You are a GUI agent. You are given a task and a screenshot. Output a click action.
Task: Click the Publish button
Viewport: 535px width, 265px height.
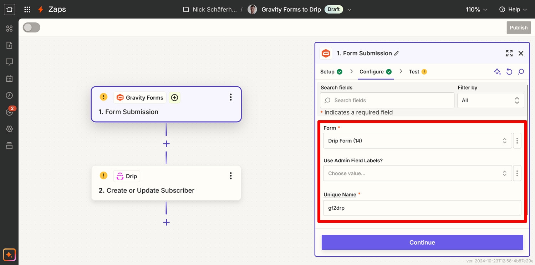point(519,27)
